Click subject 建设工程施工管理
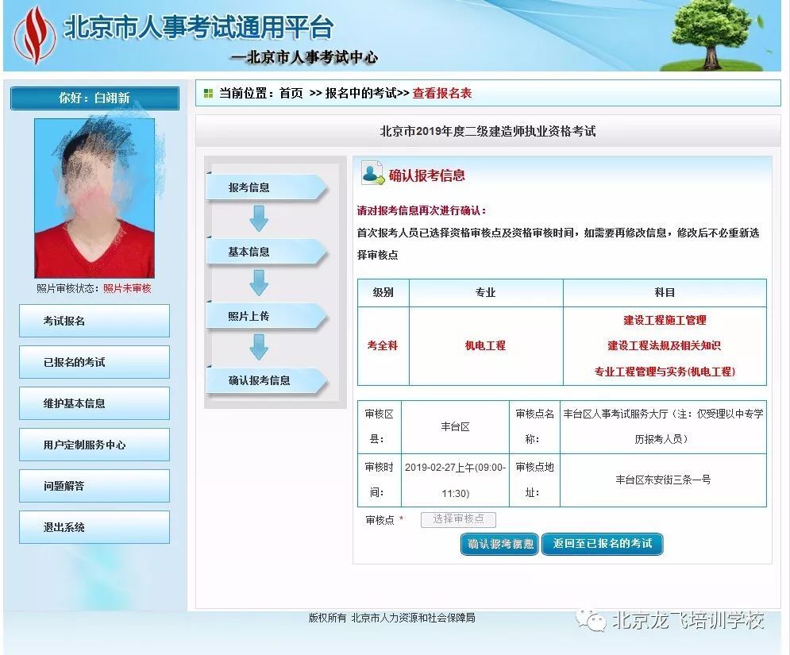790x655 pixels. pos(665,320)
